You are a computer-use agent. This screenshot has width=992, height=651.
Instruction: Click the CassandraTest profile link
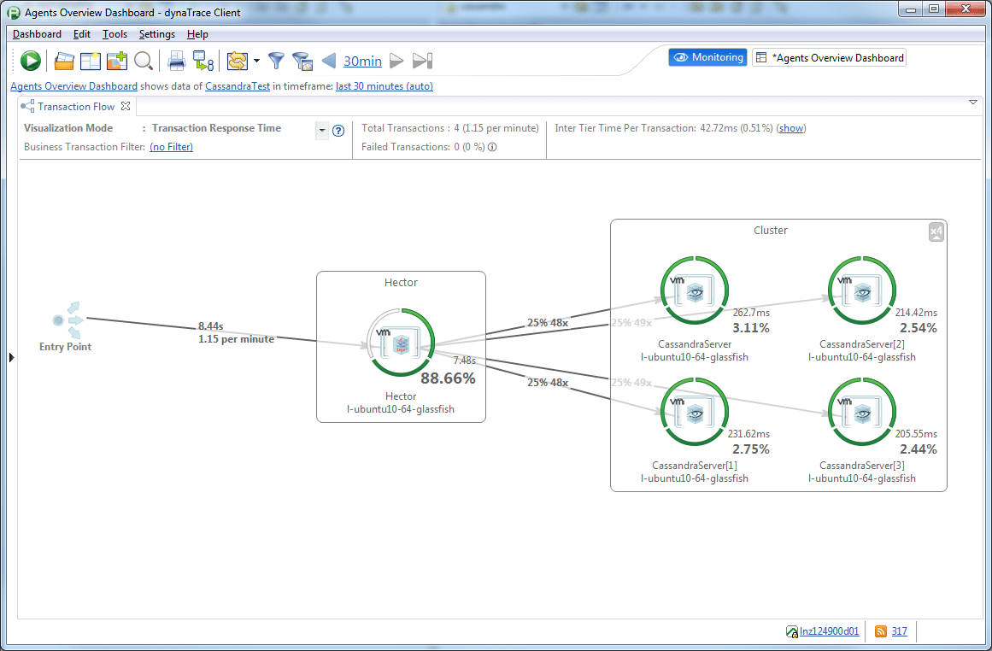click(x=238, y=86)
